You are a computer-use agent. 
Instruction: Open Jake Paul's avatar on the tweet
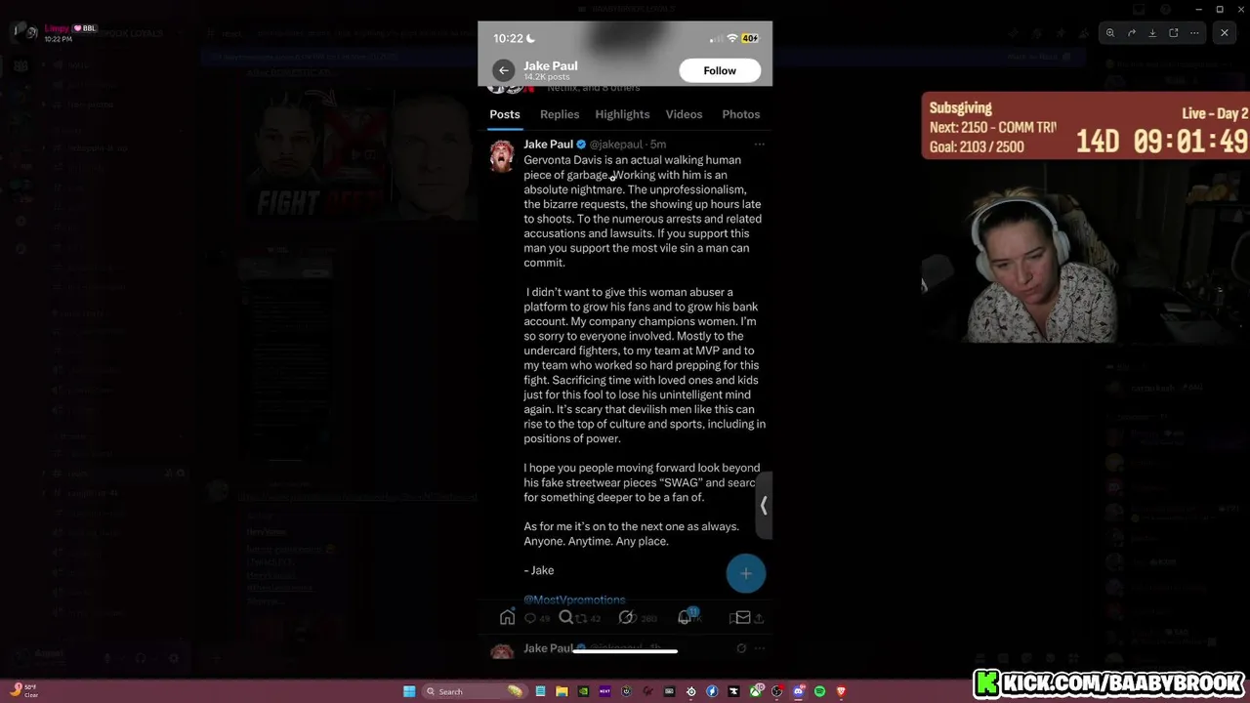coord(502,155)
